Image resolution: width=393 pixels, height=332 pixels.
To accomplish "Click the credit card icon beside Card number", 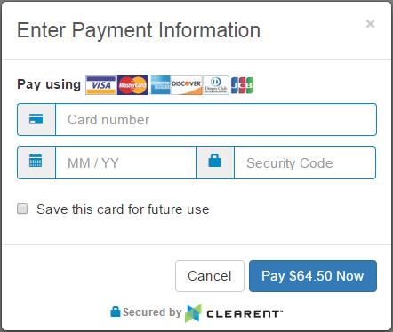I will point(36,119).
